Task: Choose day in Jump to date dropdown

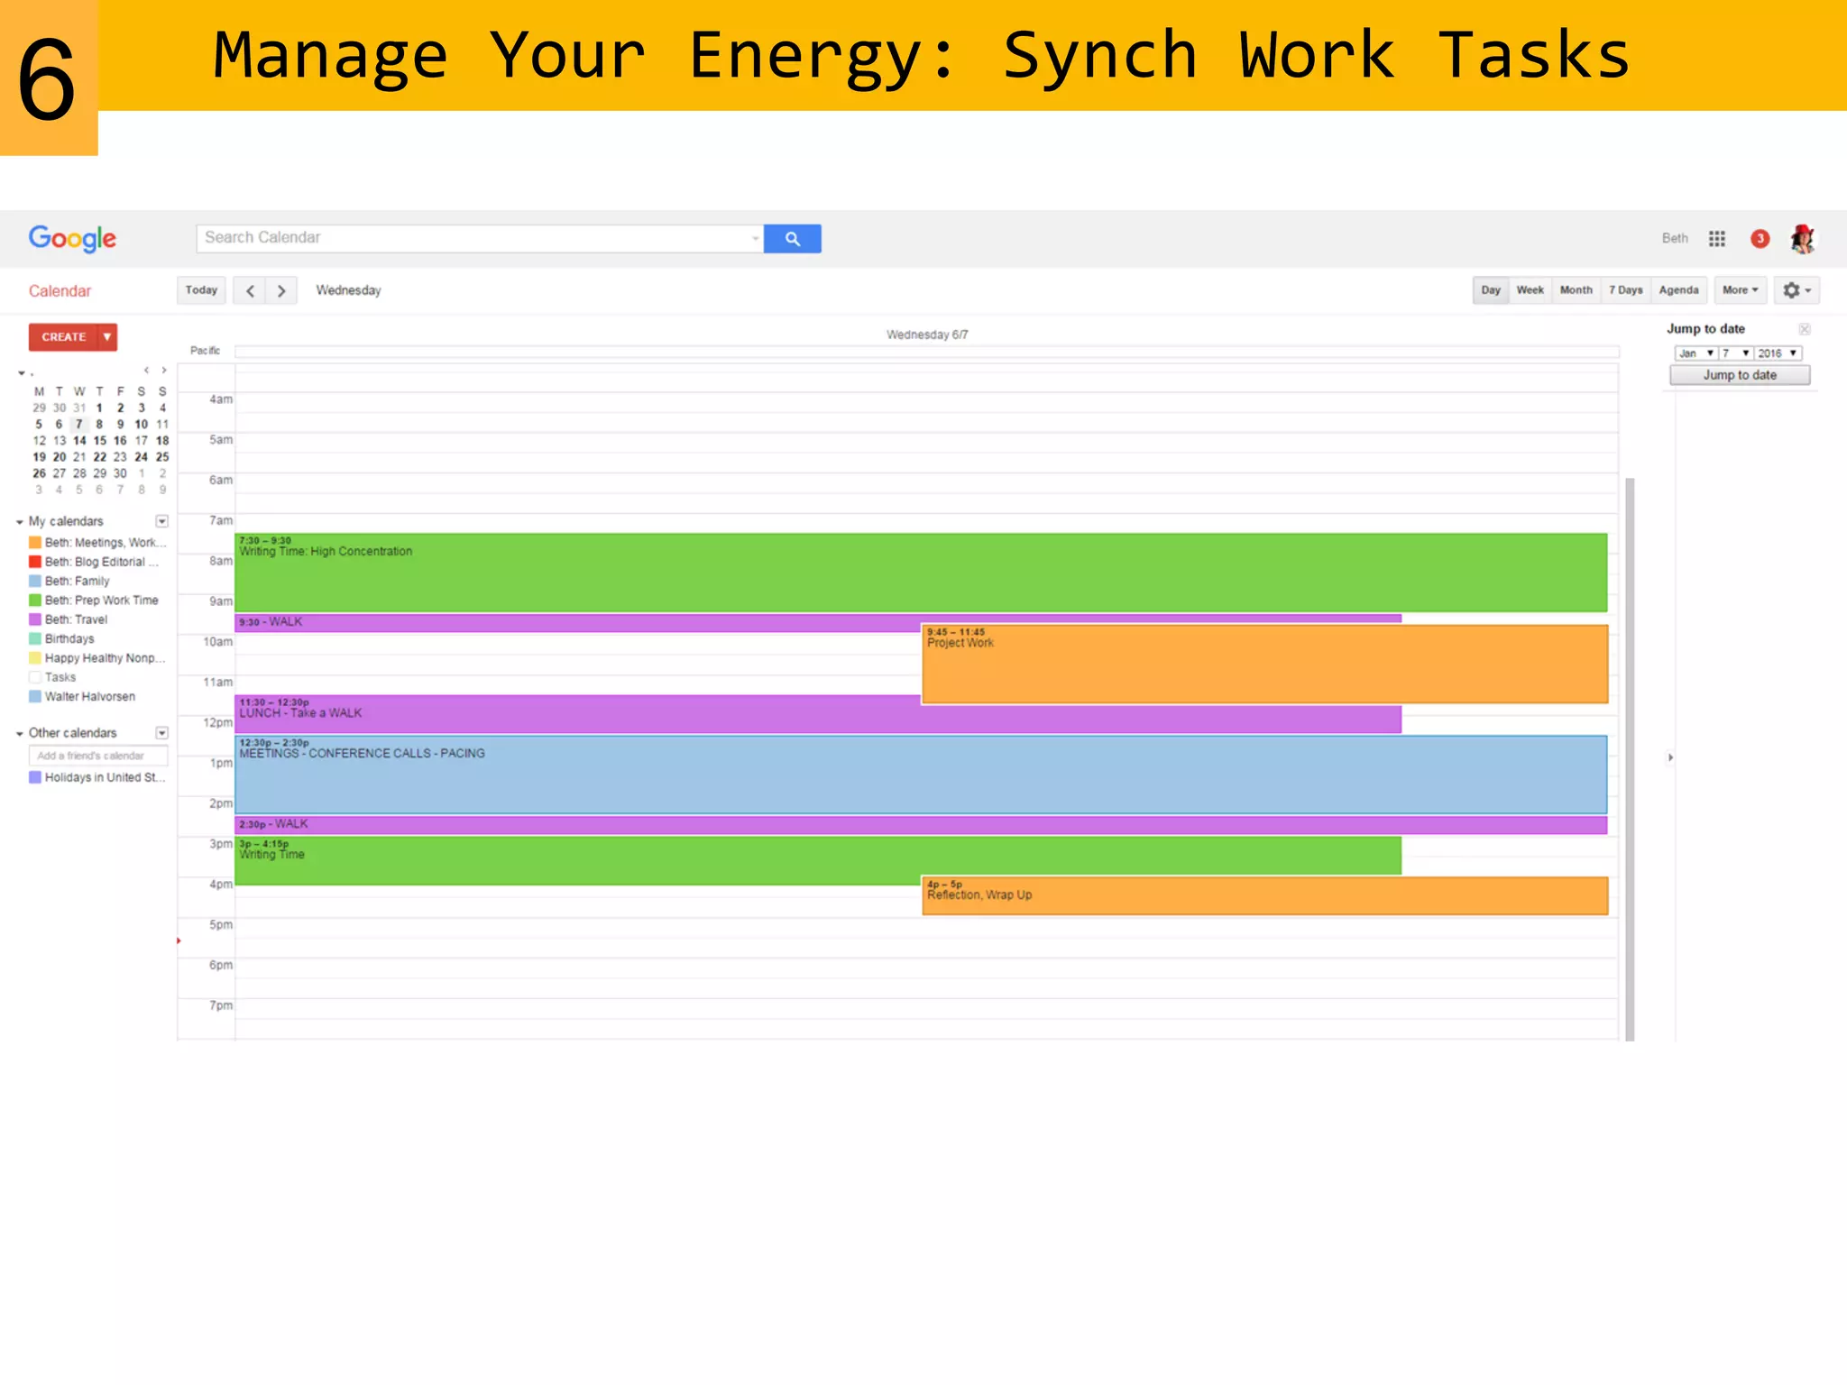Action: coord(1735,353)
